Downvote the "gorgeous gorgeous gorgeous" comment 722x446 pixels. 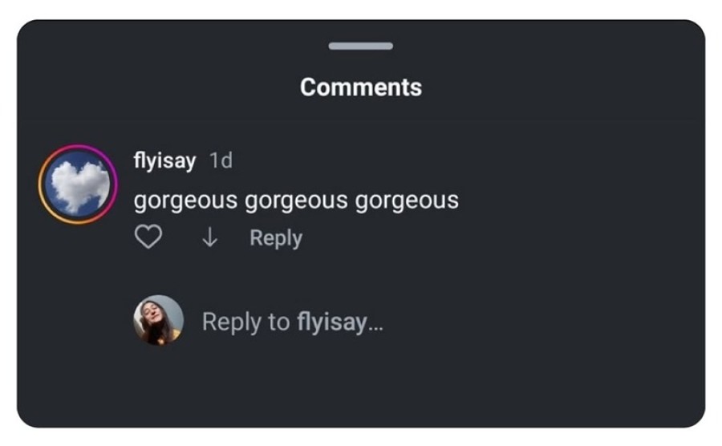[209, 238]
